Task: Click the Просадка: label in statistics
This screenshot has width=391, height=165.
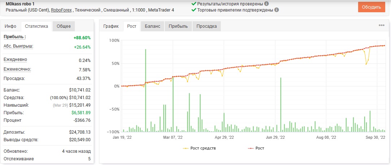Action: [x=14, y=79]
